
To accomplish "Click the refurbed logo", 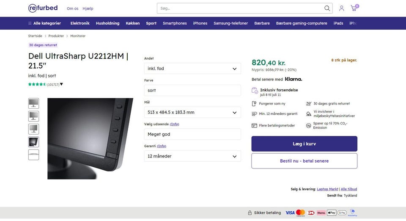I will pos(43,8).
